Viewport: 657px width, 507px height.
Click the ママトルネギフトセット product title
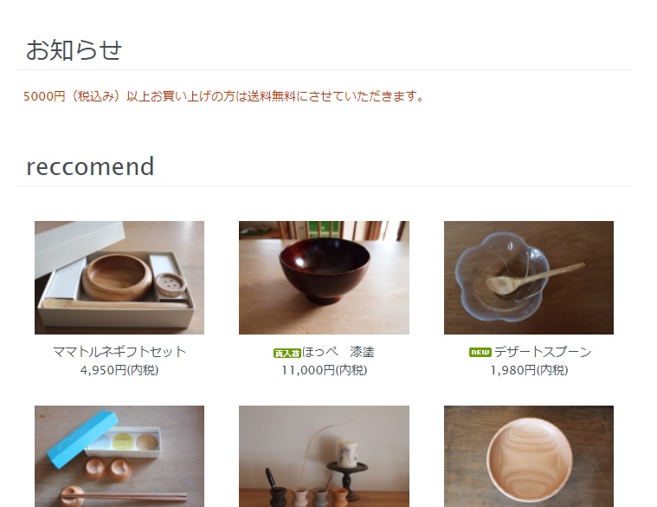click(119, 351)
